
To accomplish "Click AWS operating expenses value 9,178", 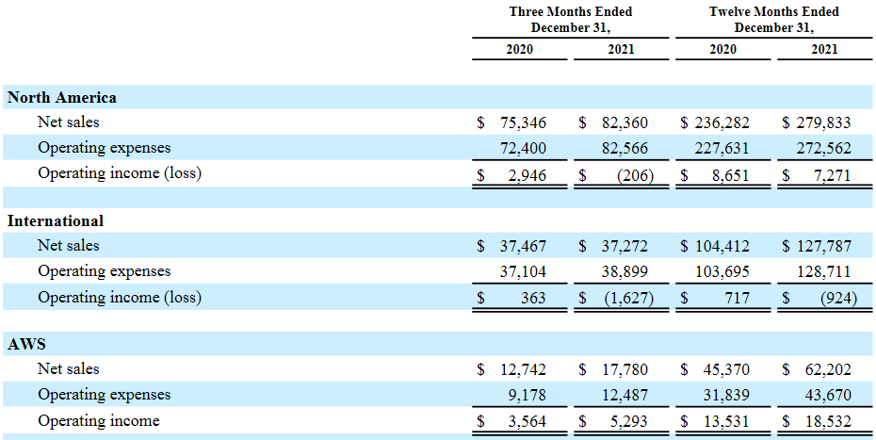I will pos(527,396).
